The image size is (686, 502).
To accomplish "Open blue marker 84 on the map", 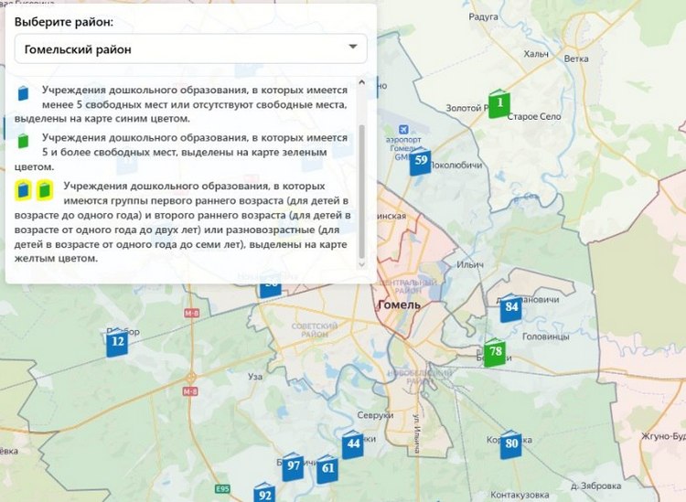I will (x=511, y=308).
